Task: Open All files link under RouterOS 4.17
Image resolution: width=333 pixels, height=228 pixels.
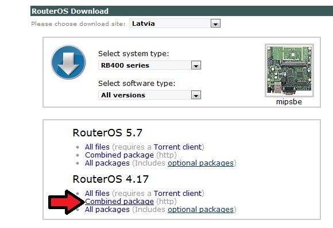Action: click(97, 193)
